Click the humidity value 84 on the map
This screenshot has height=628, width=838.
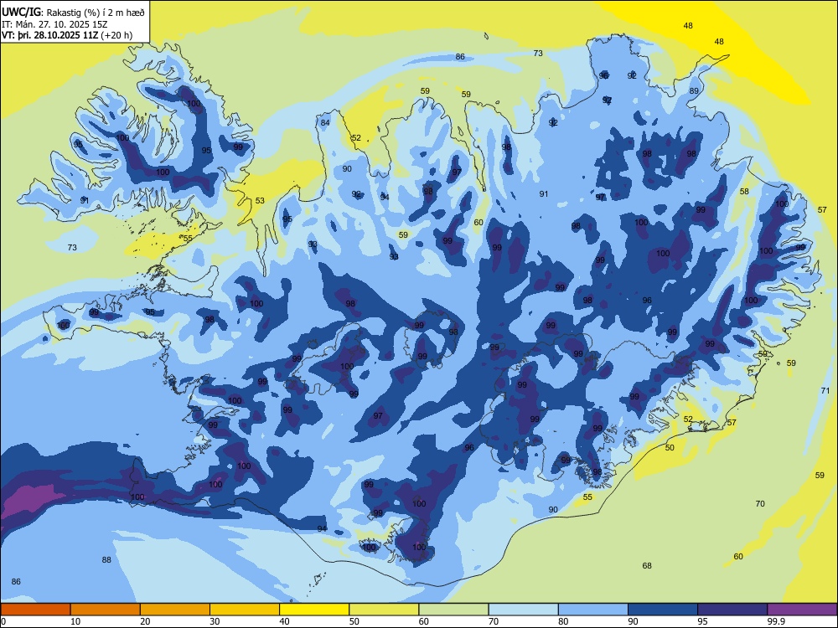coord(325,123)
